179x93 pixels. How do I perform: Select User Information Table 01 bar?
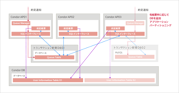click(48, 80)
